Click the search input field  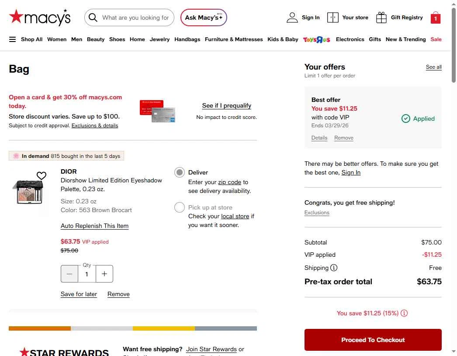(135, 17)
